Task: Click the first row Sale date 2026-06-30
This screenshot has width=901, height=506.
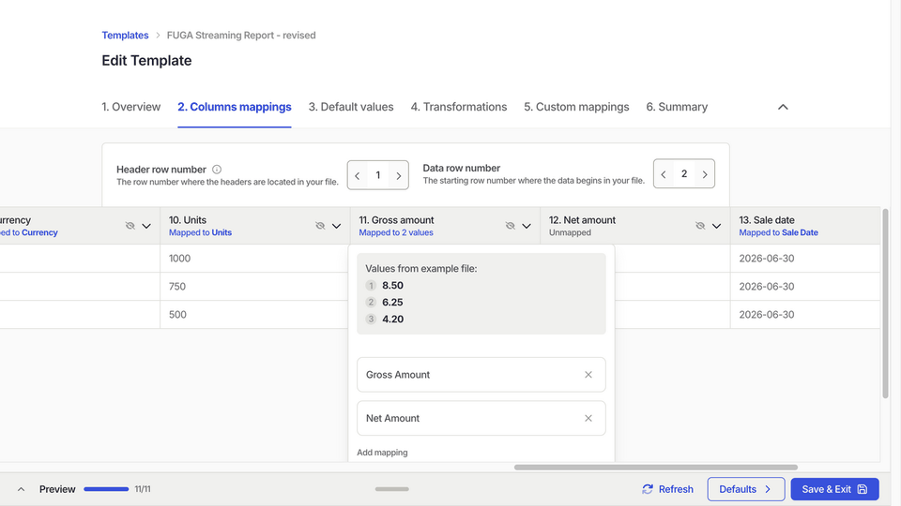Action: point(767,259)
